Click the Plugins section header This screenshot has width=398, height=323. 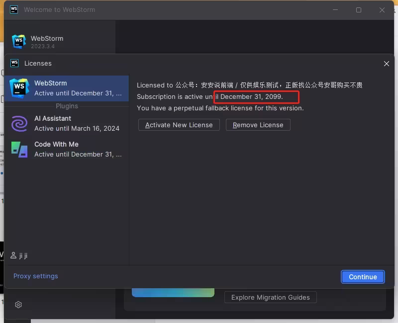pyautogui.click(x=67, y=106)
